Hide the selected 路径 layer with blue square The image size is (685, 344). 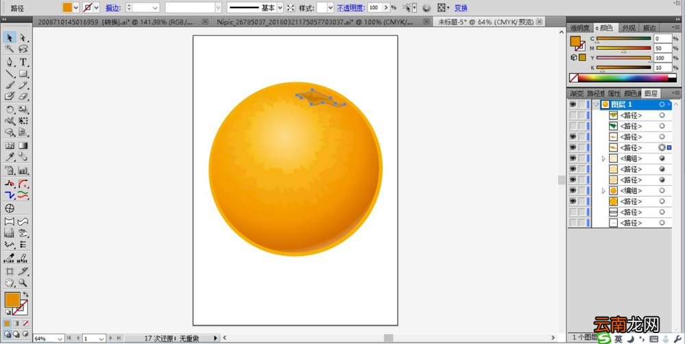coord(573,147)
